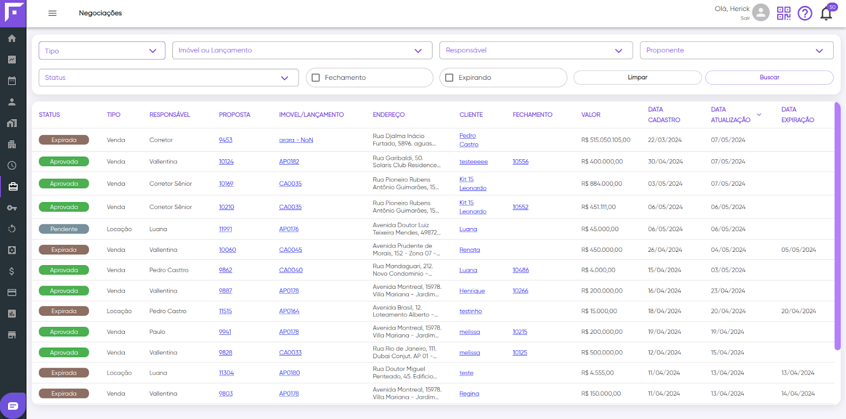
Task: Open the help question mark icon
Action: [x=805, y=13]
